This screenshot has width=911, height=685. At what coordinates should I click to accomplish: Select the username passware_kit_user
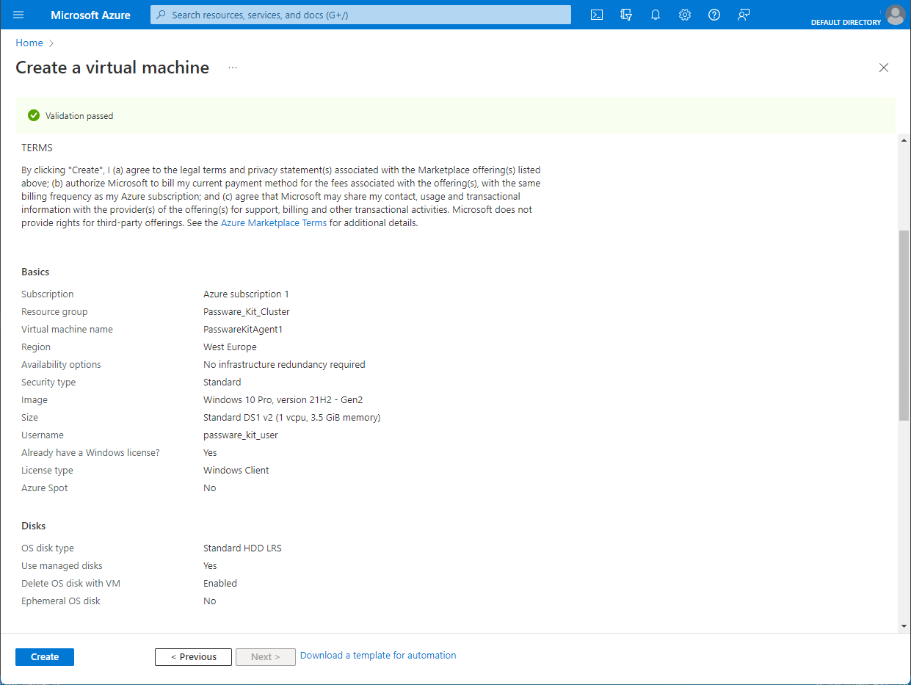coord(241,435)
